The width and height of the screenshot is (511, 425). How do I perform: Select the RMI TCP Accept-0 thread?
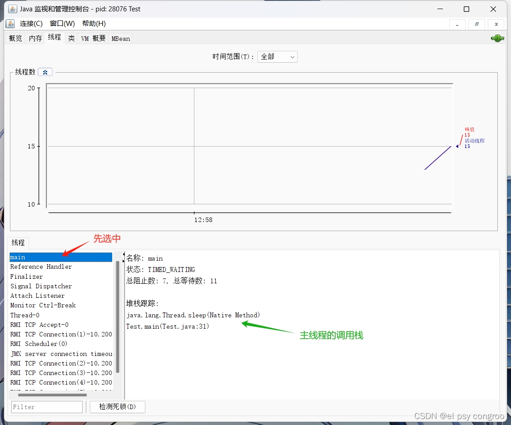coord(61,325)
